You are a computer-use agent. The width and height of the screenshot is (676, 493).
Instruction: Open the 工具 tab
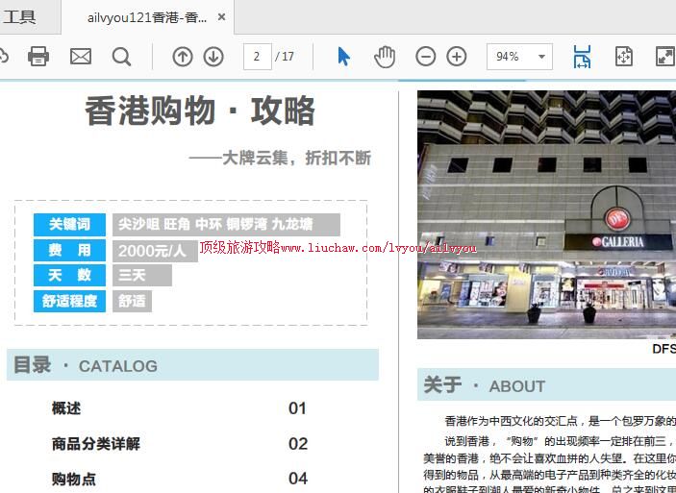(x=19, y=17)
